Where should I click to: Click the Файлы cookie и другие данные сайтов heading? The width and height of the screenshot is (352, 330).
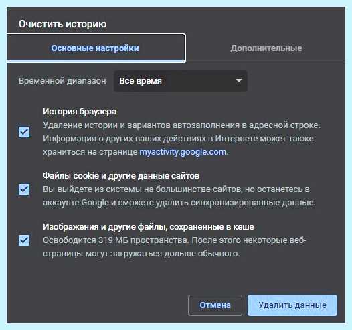coord(121,176)
